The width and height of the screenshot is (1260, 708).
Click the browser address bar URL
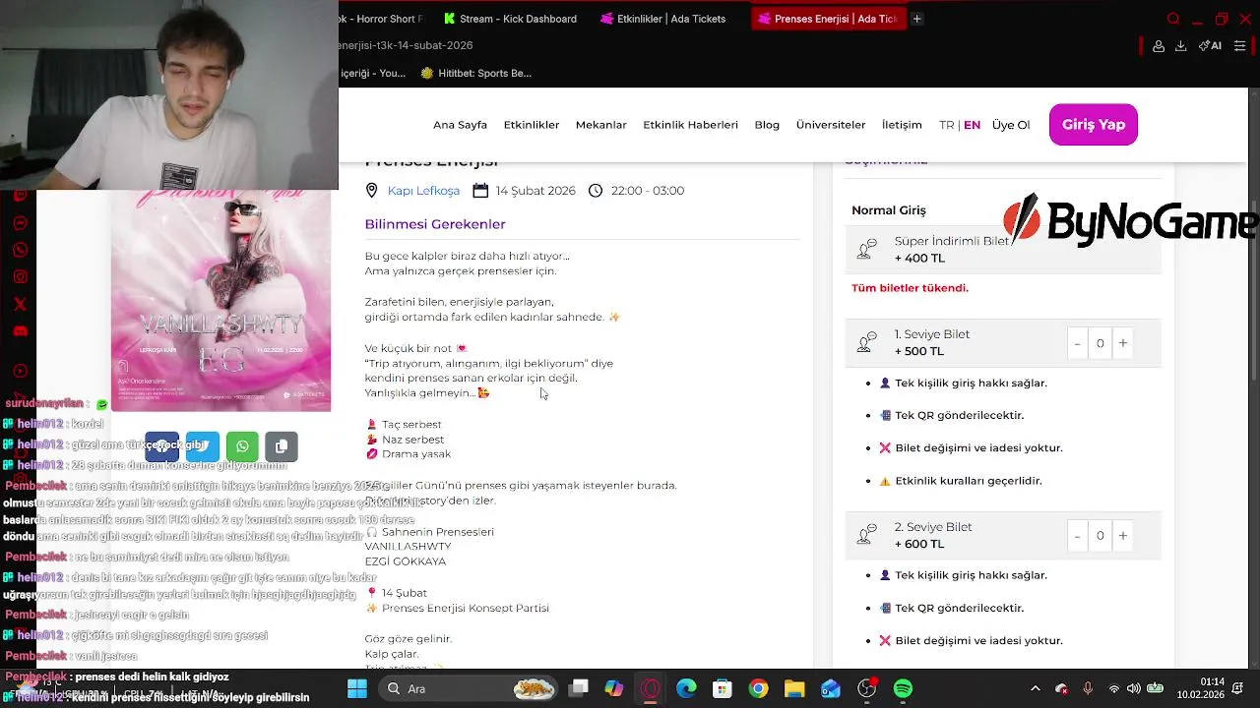coord(406,45)
